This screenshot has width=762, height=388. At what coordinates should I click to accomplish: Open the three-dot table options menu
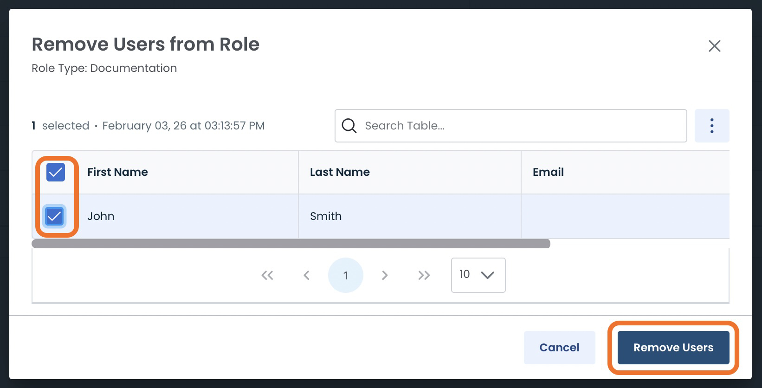click(712, 126)
